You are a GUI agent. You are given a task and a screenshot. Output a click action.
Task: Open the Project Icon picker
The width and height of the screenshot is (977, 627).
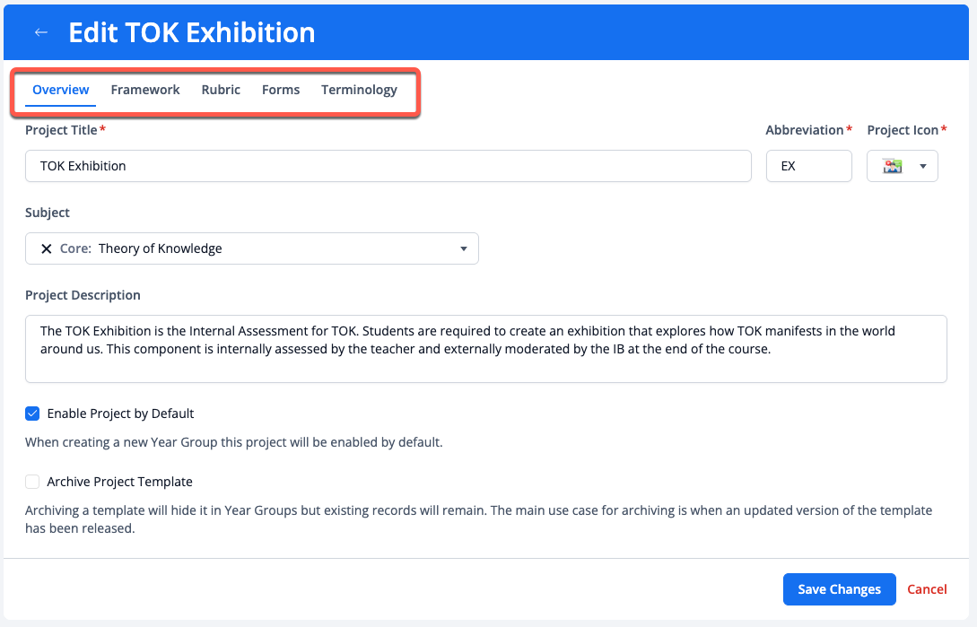(903, 166)
